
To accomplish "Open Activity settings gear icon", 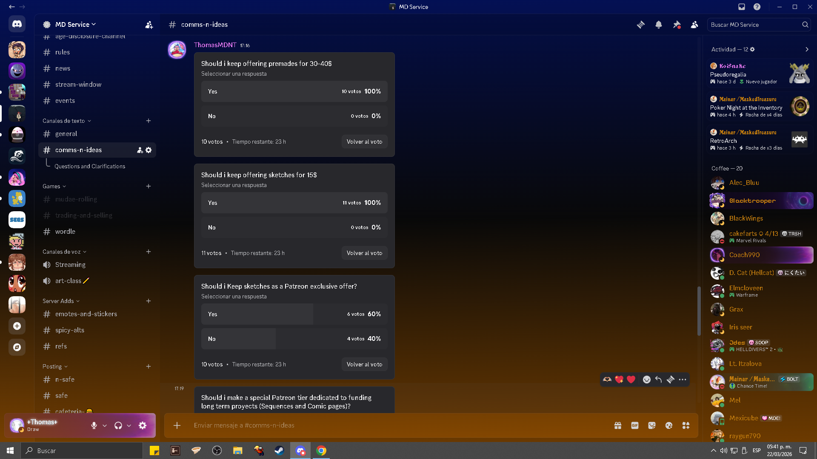I will [752, 49].
